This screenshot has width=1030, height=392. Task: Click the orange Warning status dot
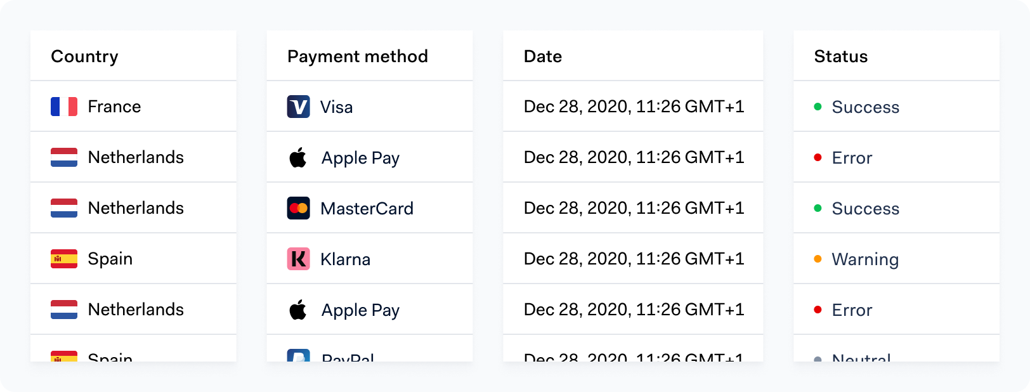point(818,259)
